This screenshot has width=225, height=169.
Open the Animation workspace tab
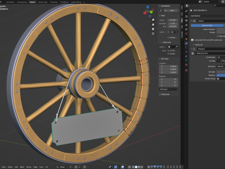10,2
